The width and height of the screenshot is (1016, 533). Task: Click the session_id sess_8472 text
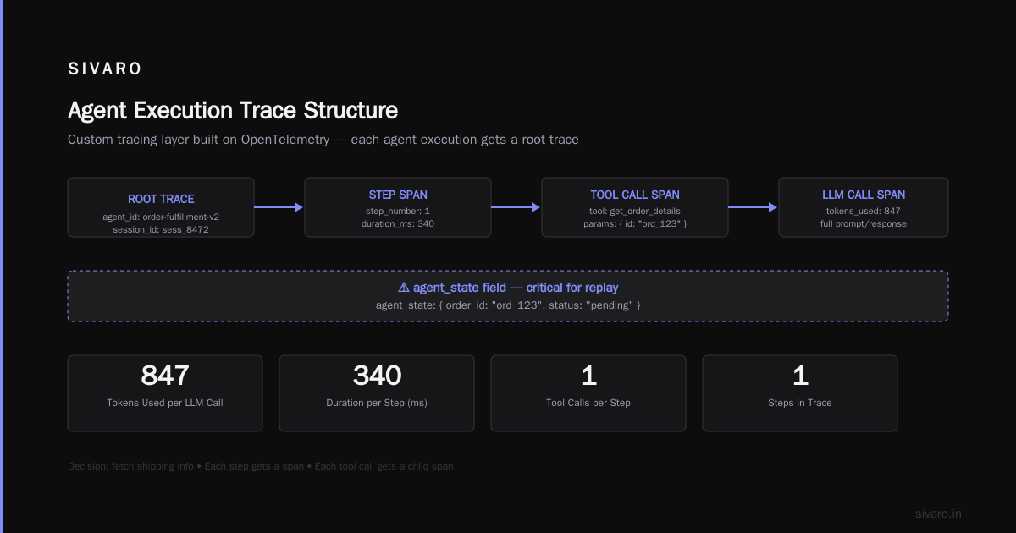tap(161, 230)
